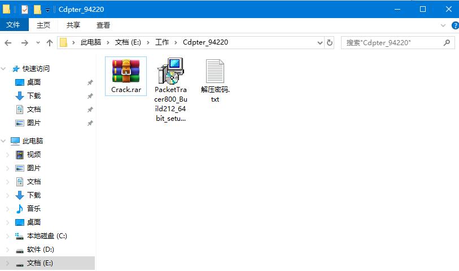Open the address bar history dropdown

tap(320, 43)
